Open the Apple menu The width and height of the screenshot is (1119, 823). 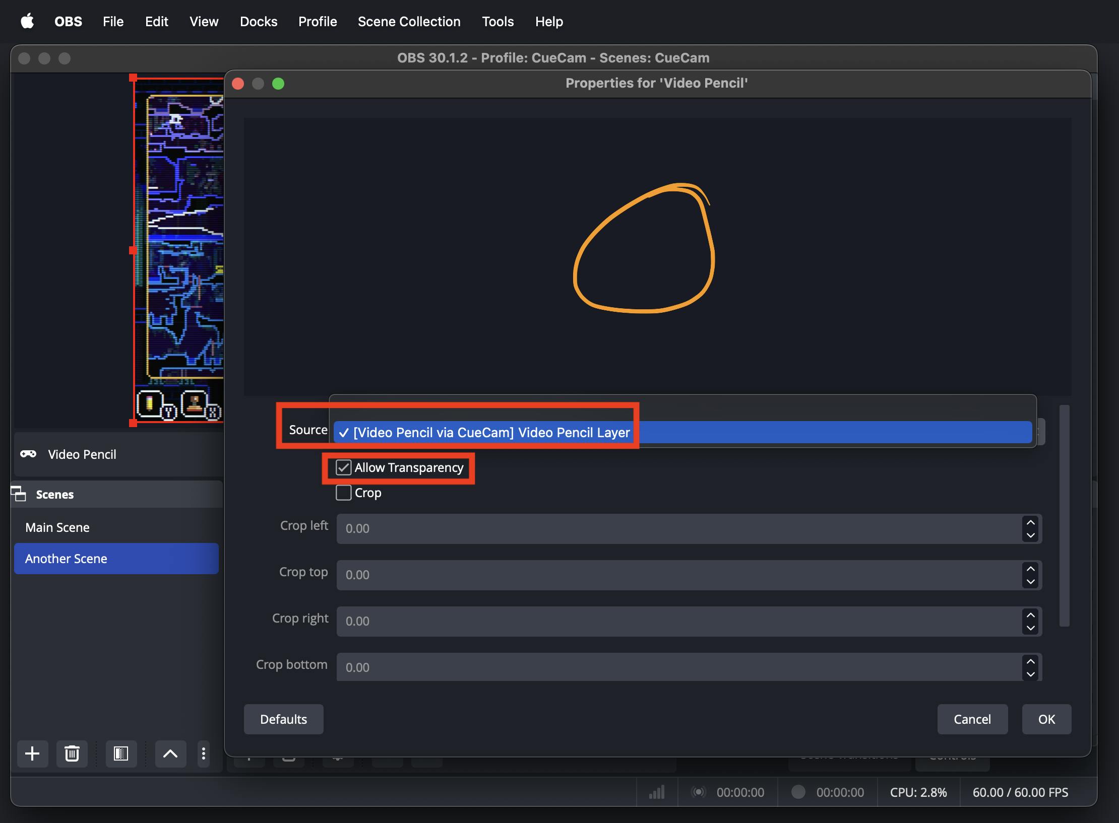pyautogui.click(x=27, y=21)
